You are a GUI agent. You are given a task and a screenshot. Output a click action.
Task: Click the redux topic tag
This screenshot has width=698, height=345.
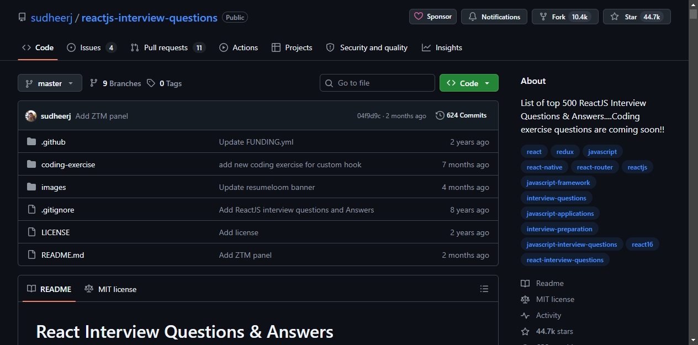[565, 151]
